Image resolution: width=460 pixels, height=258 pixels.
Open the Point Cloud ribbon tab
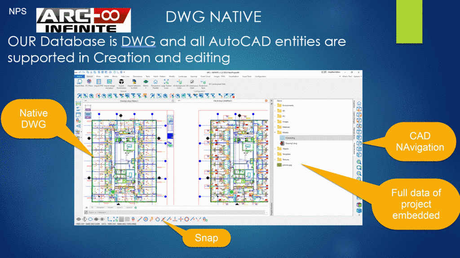click(205, 76)
